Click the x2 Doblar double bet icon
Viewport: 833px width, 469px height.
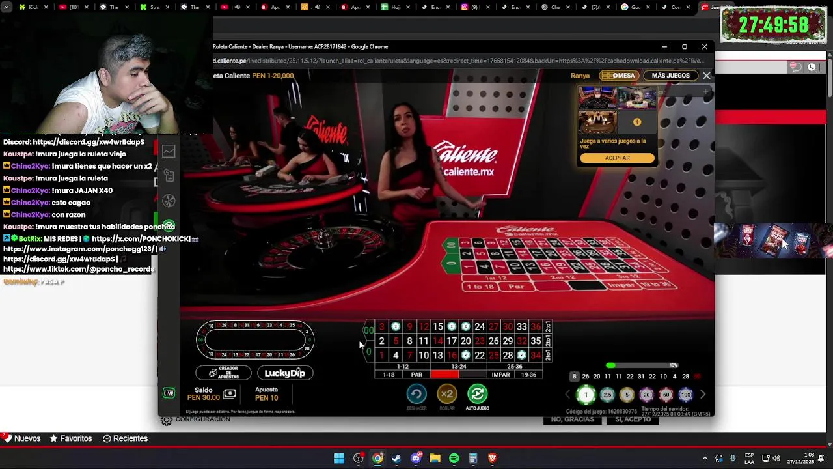446,394
